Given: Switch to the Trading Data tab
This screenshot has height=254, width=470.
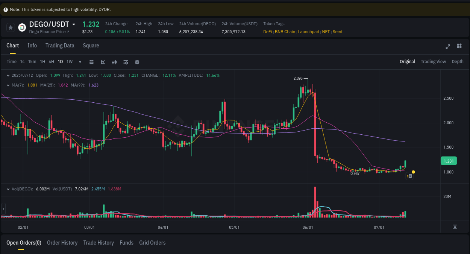Looking at the screenshot, I should (x=60, y=46).
